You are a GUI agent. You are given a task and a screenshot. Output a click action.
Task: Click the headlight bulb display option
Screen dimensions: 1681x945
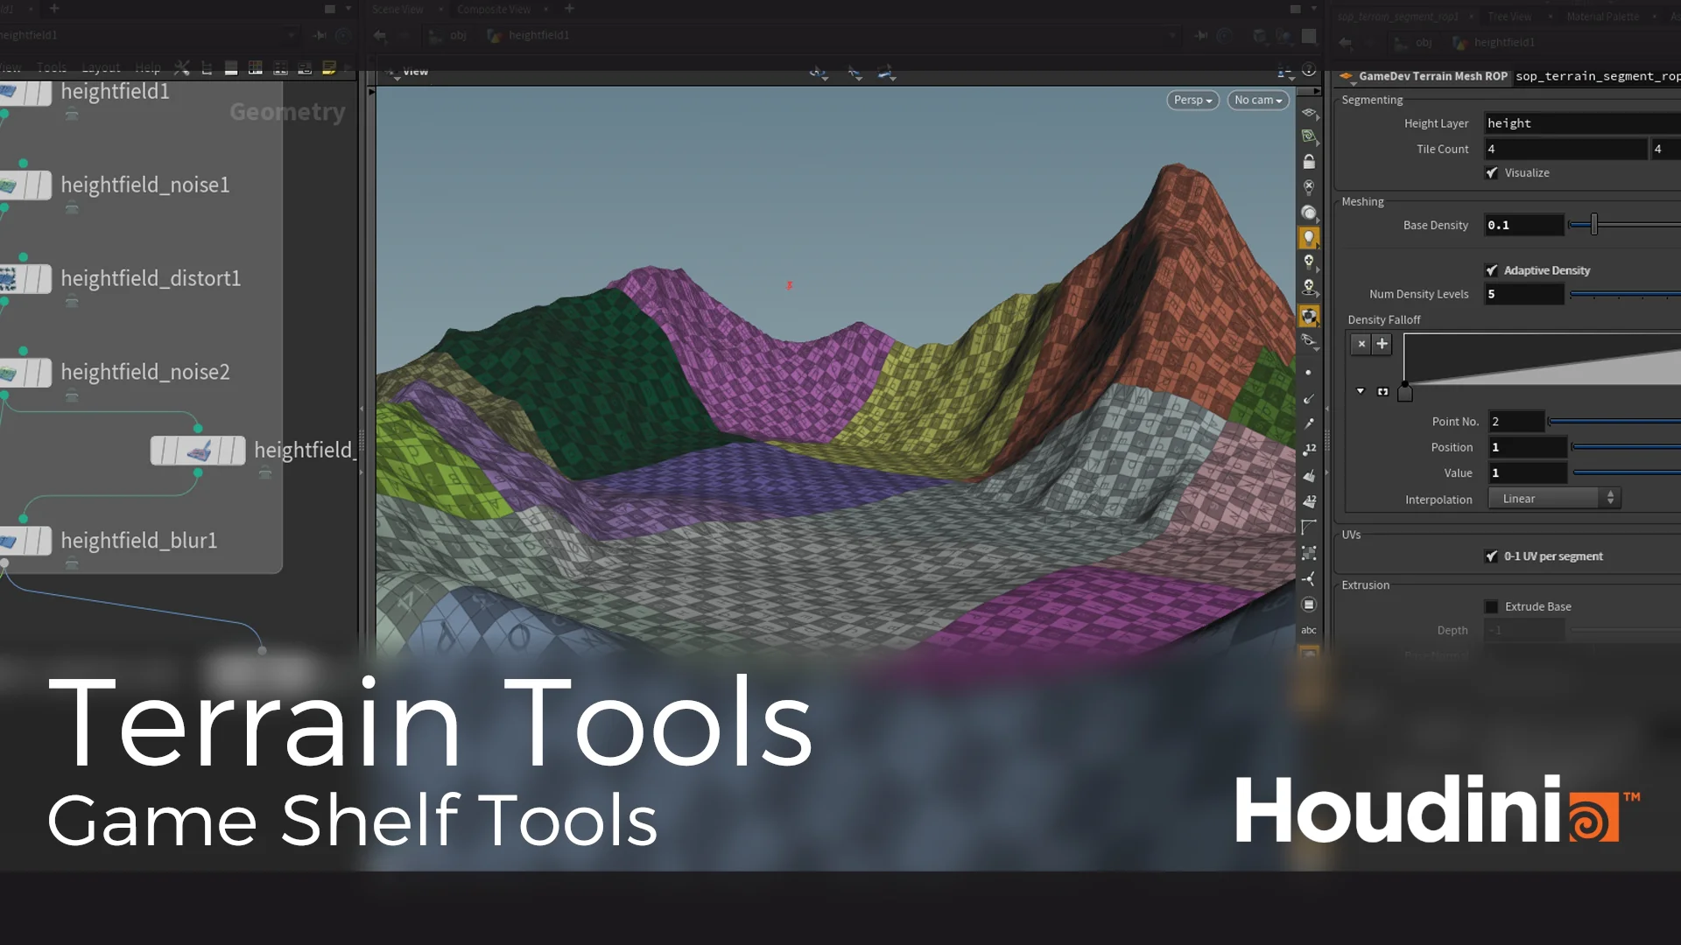1309,237
